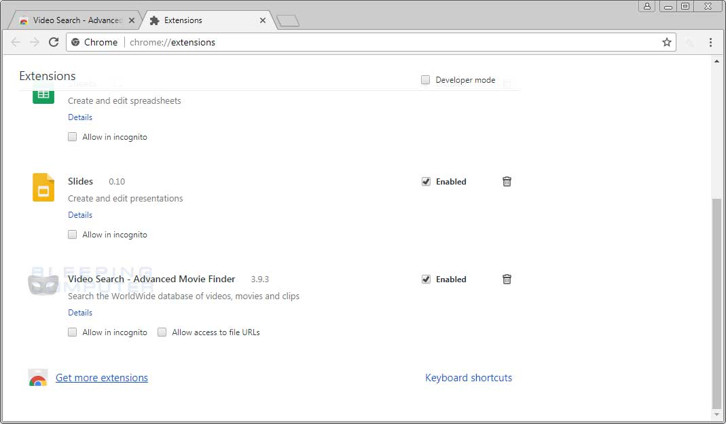Reload the page with the refresh icon
726x424 pixels.
[x=54, y=42]
